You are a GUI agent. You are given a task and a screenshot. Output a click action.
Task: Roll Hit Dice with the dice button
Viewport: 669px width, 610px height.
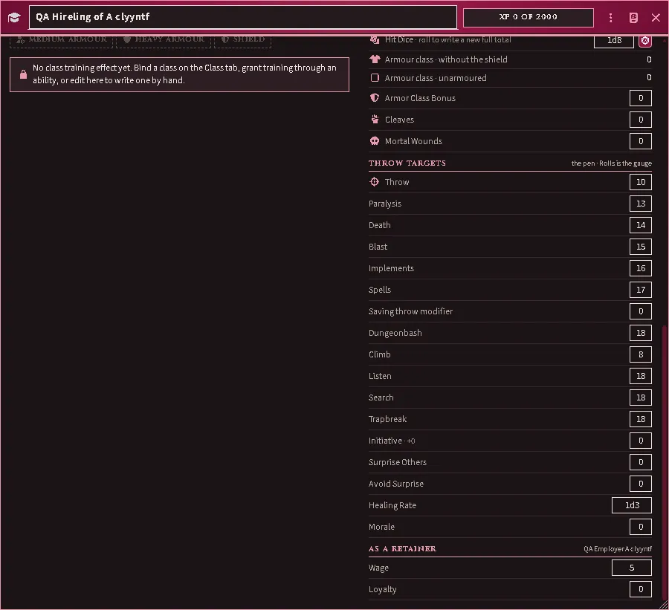(x=644, y=41)
